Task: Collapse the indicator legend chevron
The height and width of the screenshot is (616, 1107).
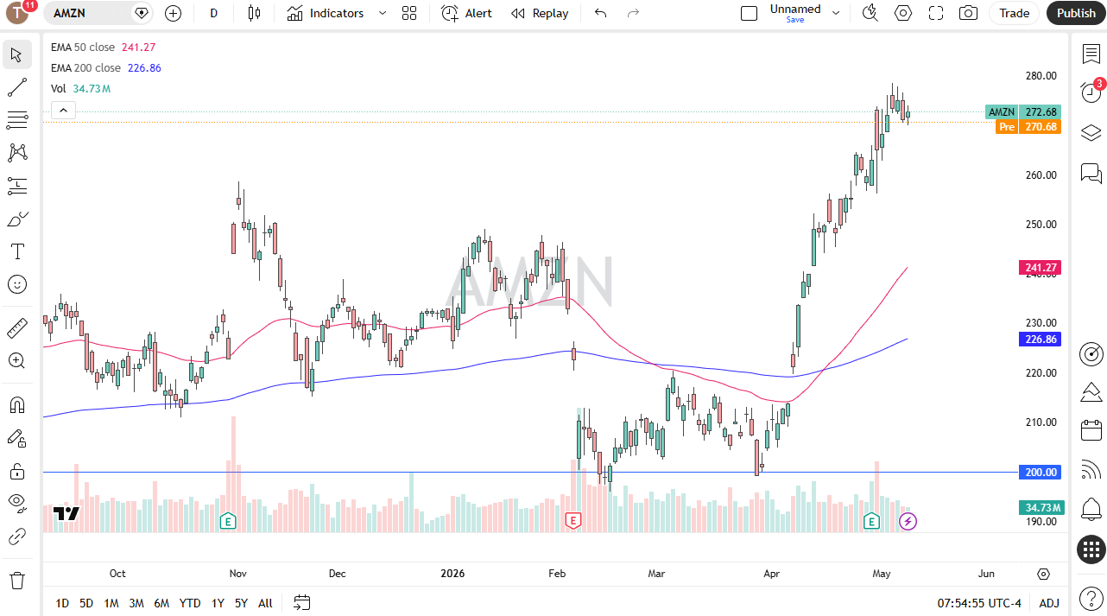Action: pyautogui.click(x=64, y=110)
